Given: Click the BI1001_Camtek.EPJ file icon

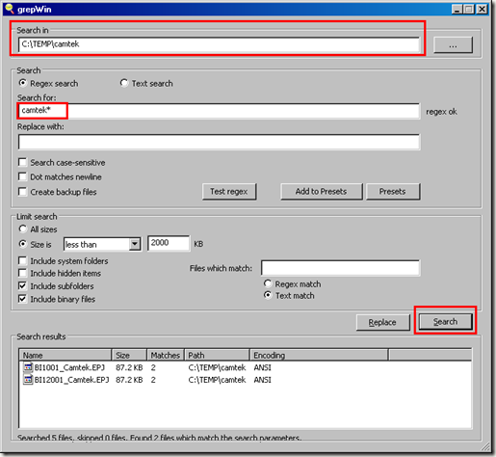Looking at the screenshot, I should click(x=28, y=367).
